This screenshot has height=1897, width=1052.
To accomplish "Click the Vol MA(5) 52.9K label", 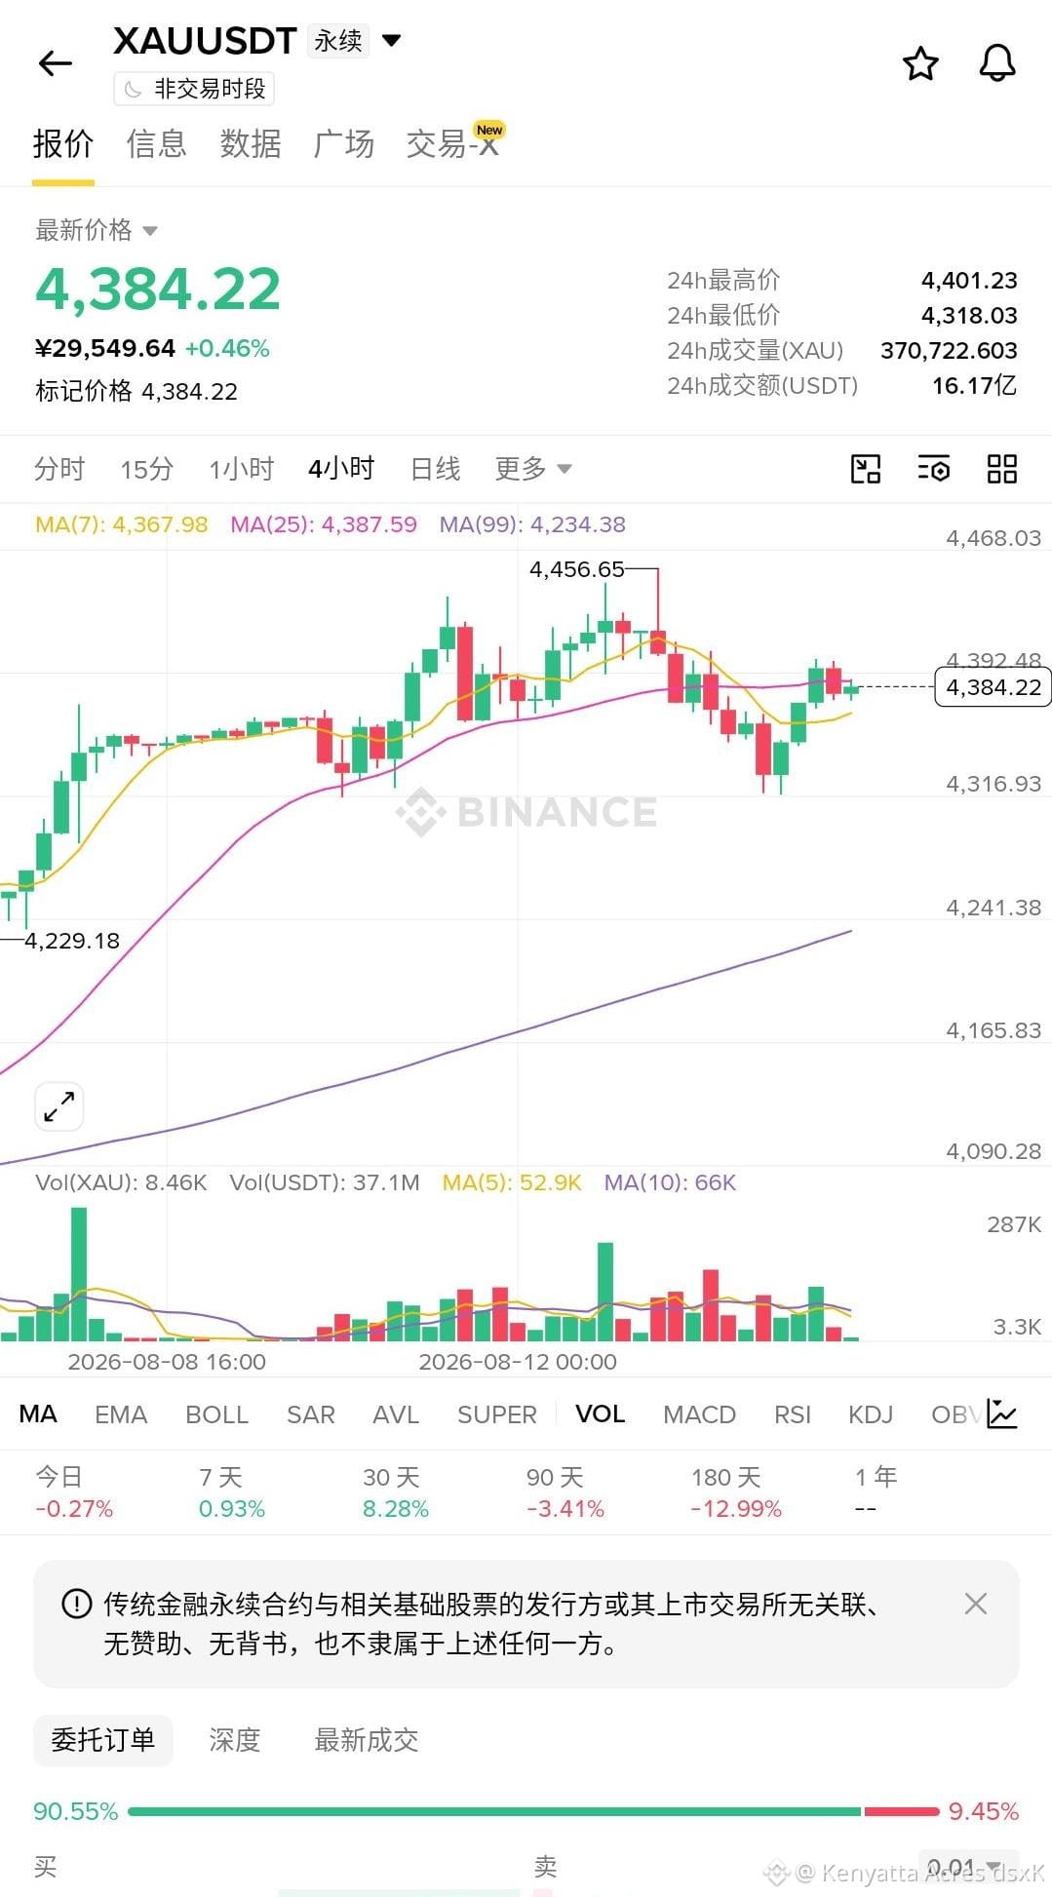I will tap(512, 1182).
